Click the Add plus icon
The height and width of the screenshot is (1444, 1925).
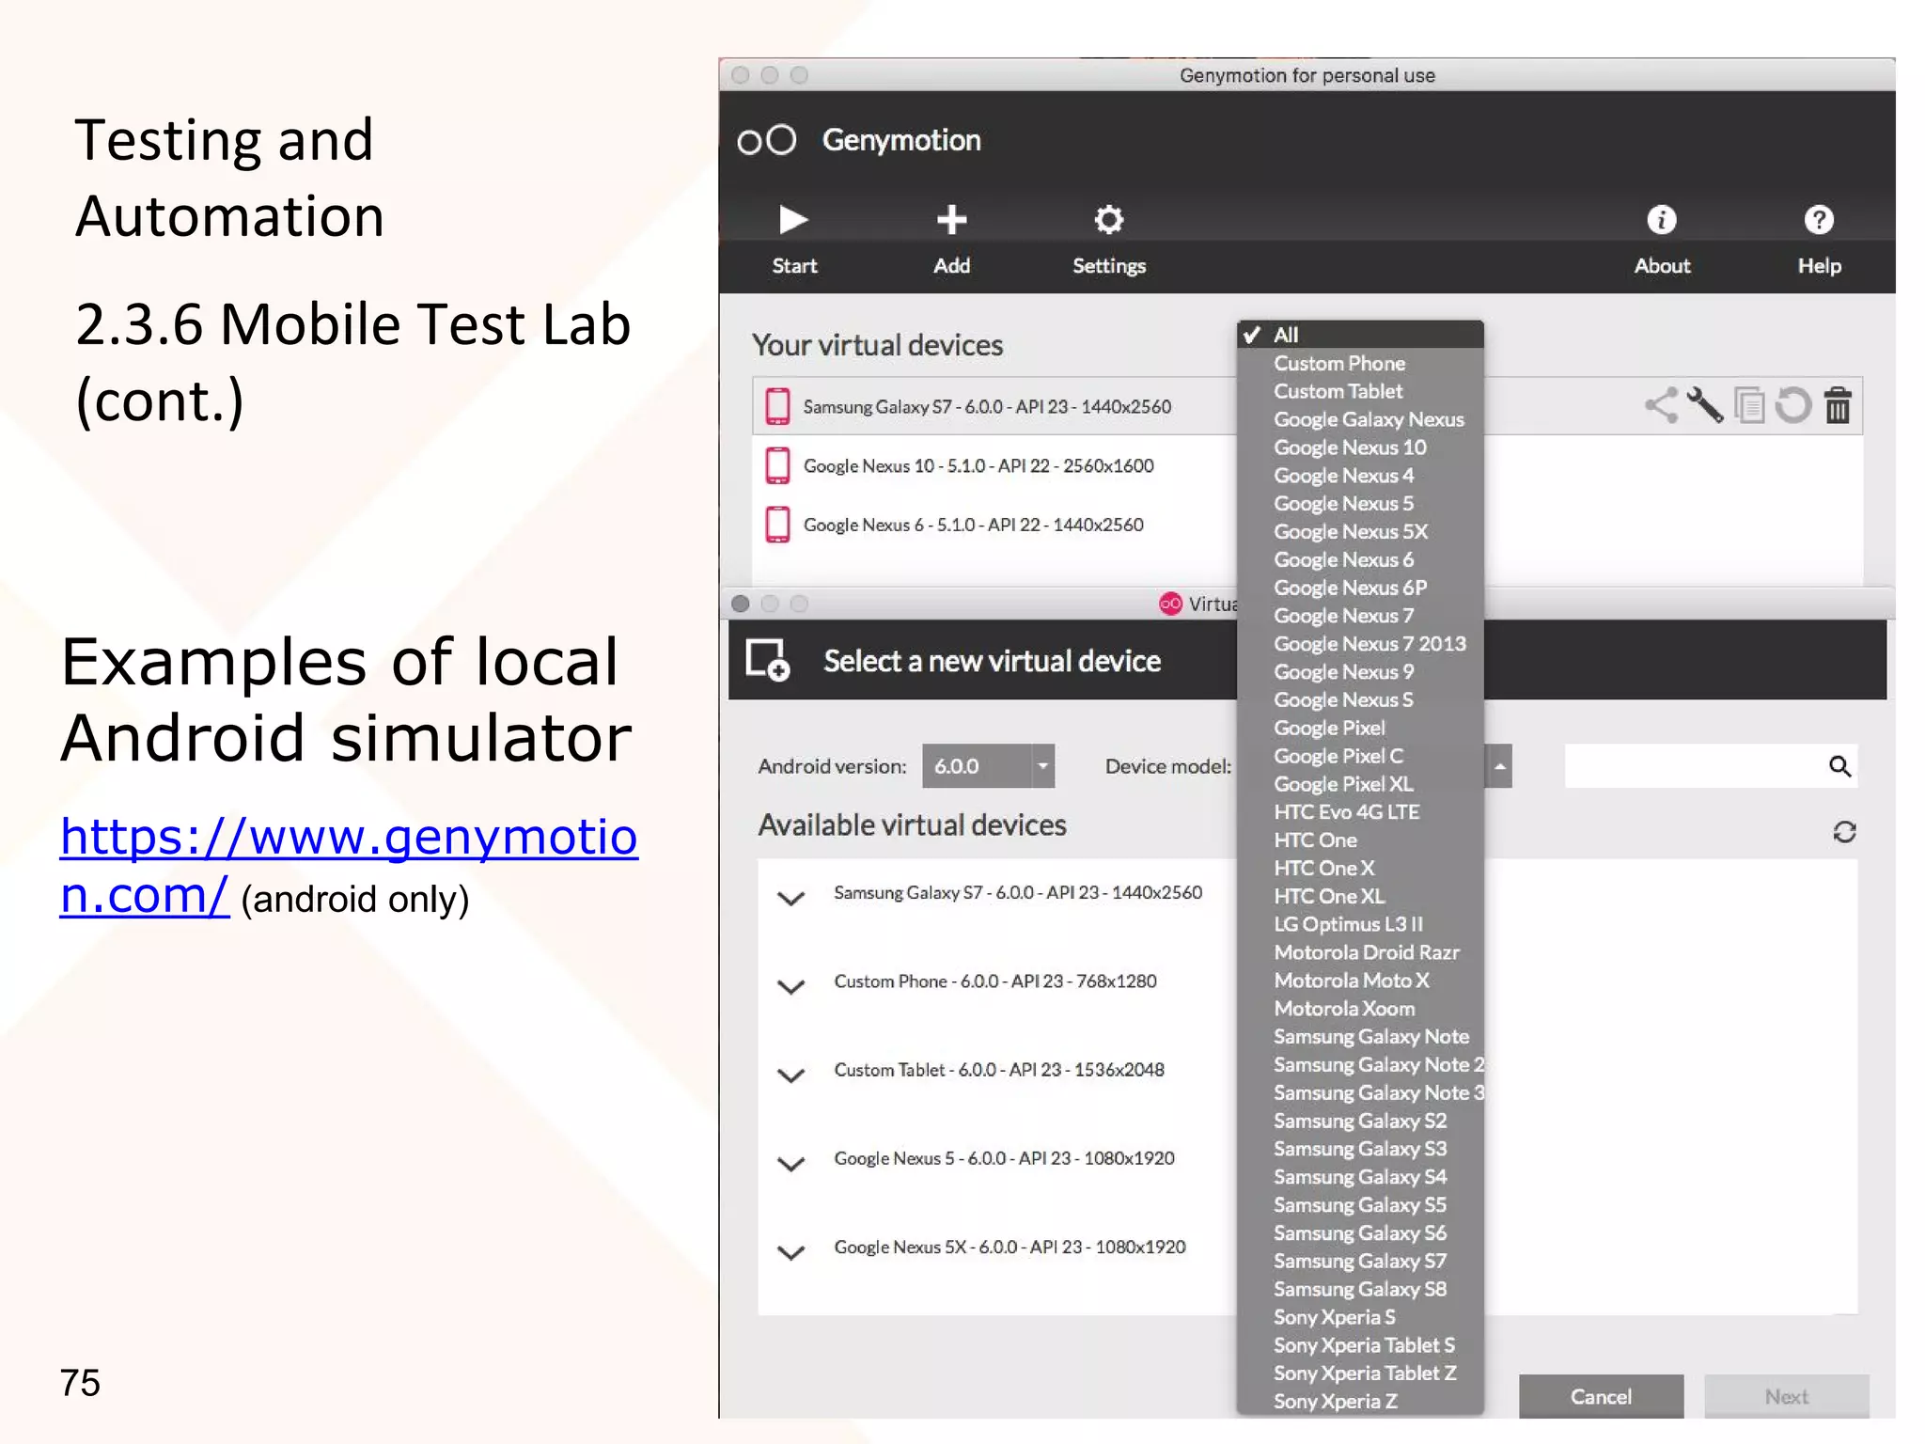tap(951, 220)
